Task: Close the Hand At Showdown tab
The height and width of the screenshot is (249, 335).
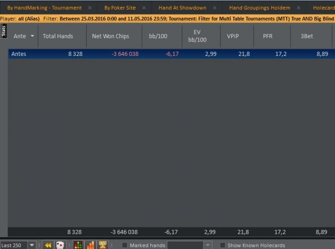Action: pyautogui.click(x=214, y=8)
